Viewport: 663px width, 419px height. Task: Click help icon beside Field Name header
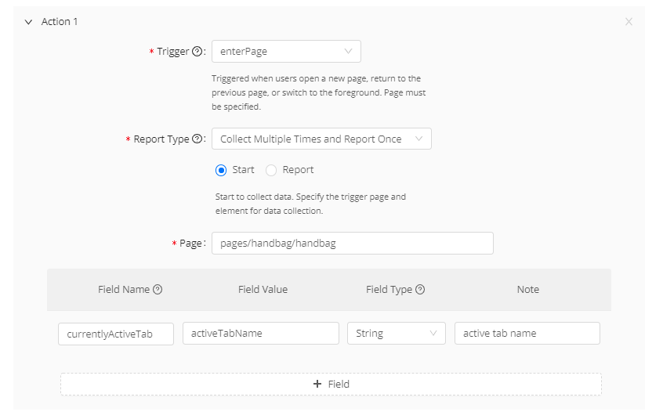(158, 290)
